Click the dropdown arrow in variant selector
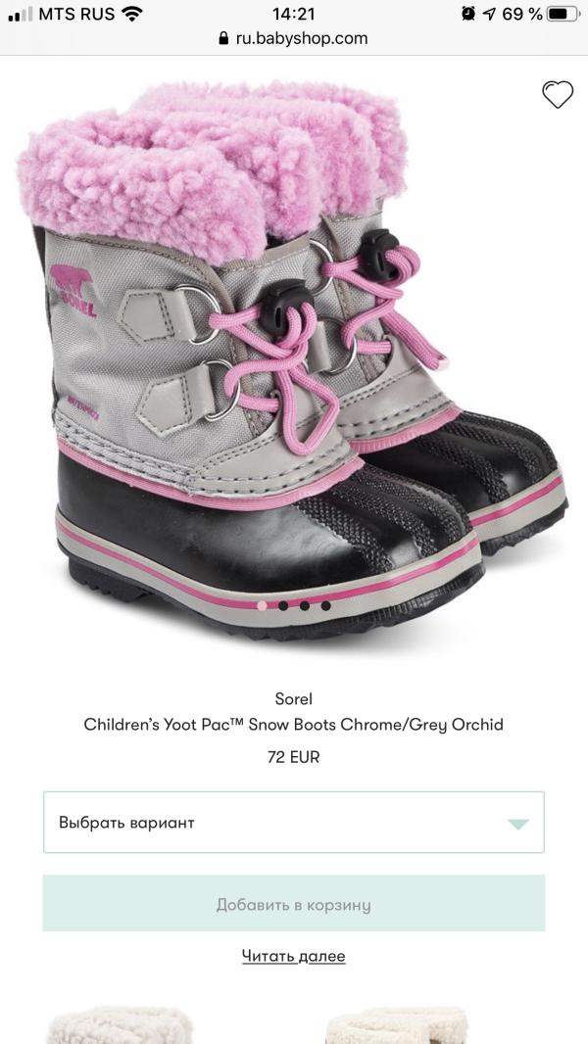This screenshot has height=1044, width=588. (518, 825)
